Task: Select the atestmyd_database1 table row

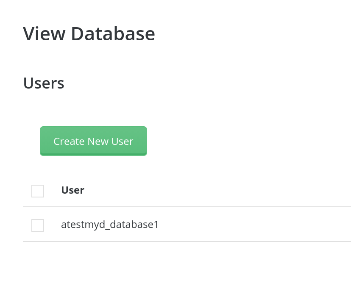Action: (x=187, y=225)
